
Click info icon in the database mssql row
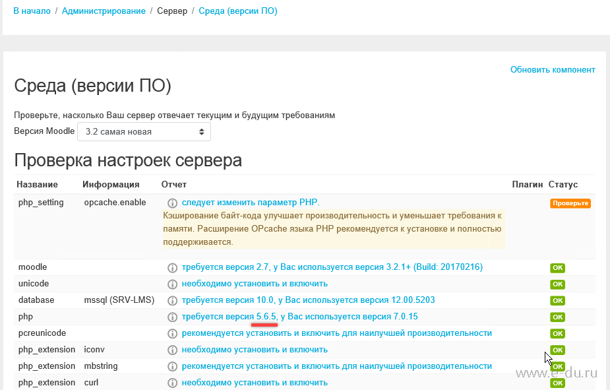pos(173,301)
